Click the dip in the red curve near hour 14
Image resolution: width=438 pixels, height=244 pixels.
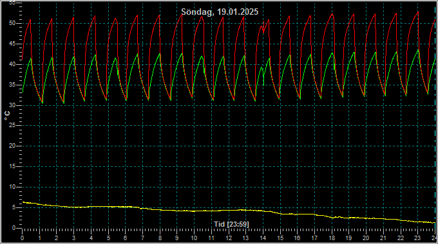point(263,31)
